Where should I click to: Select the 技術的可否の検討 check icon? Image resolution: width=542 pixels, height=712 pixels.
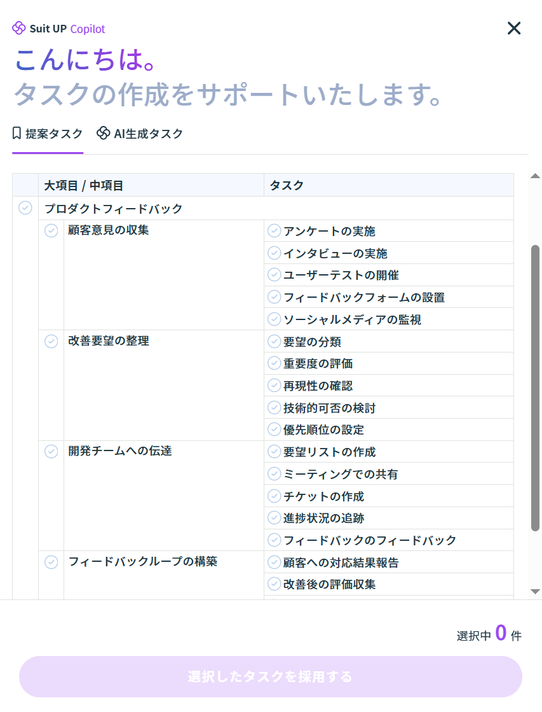click(x=274, y=407)
